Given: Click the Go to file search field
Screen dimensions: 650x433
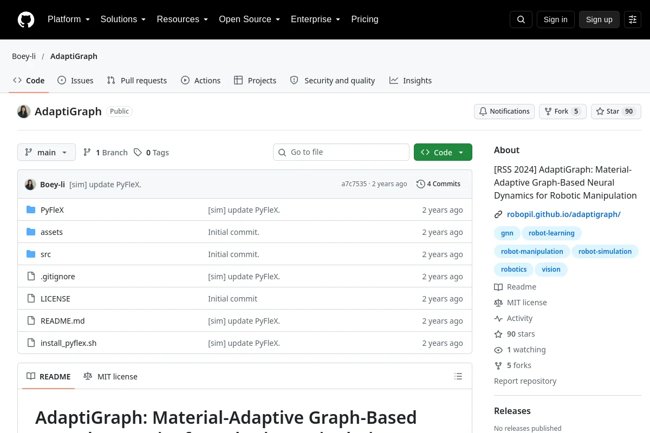Looking at the screenshot, I should (341, 153).
